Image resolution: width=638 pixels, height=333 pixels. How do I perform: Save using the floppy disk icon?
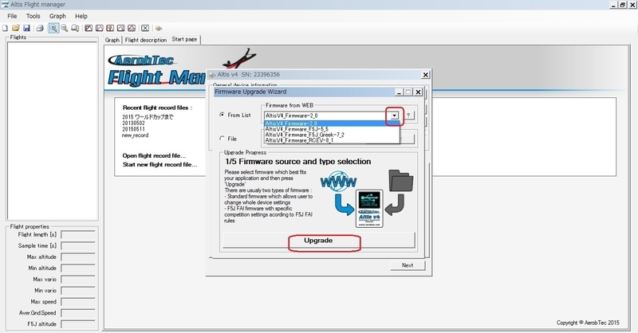(x=26, y=28)
